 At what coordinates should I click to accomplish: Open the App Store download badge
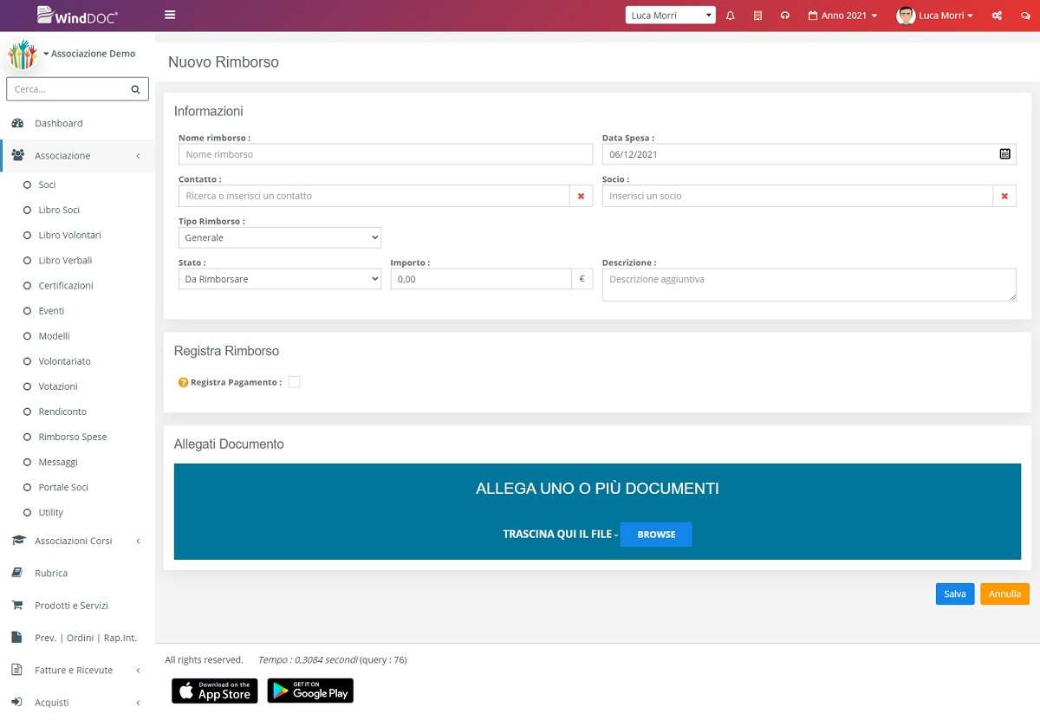point(215,691)
